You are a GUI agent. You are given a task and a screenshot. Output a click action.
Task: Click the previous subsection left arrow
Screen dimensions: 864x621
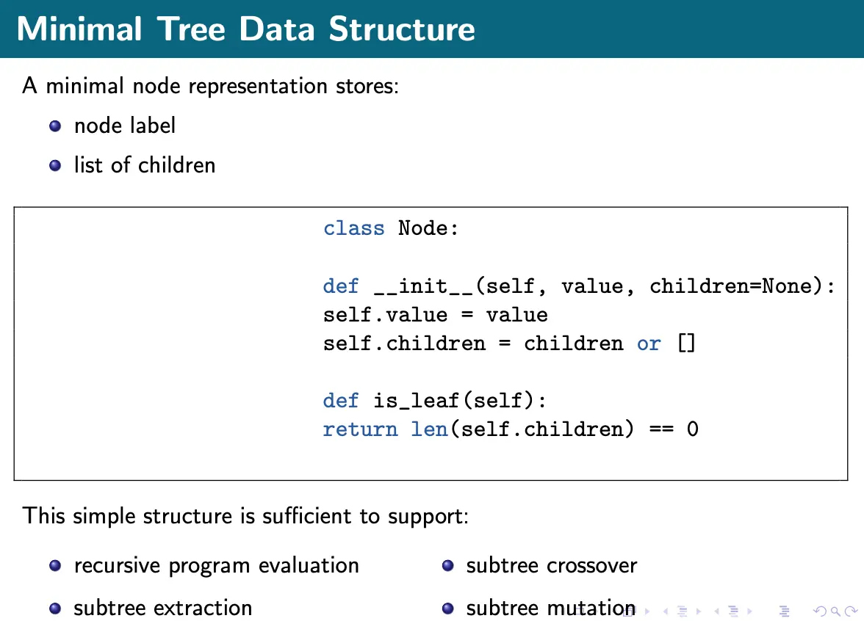point(665,611)
